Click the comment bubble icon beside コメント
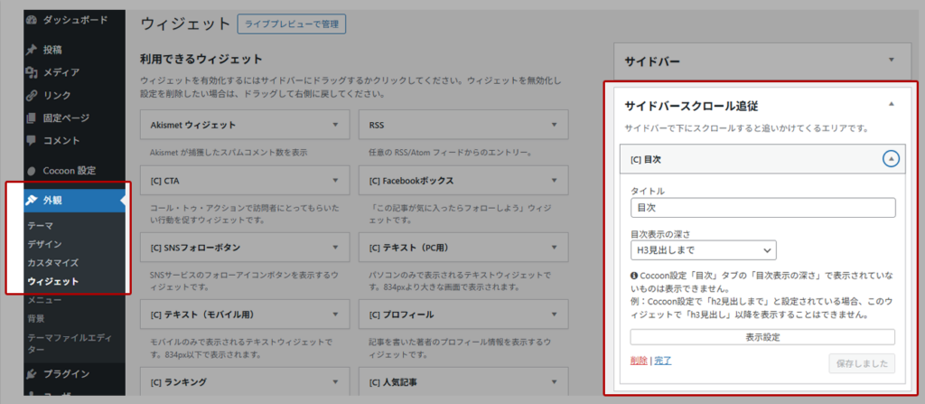Viewport: 925px width, 404px height. (x=32, y=141)
